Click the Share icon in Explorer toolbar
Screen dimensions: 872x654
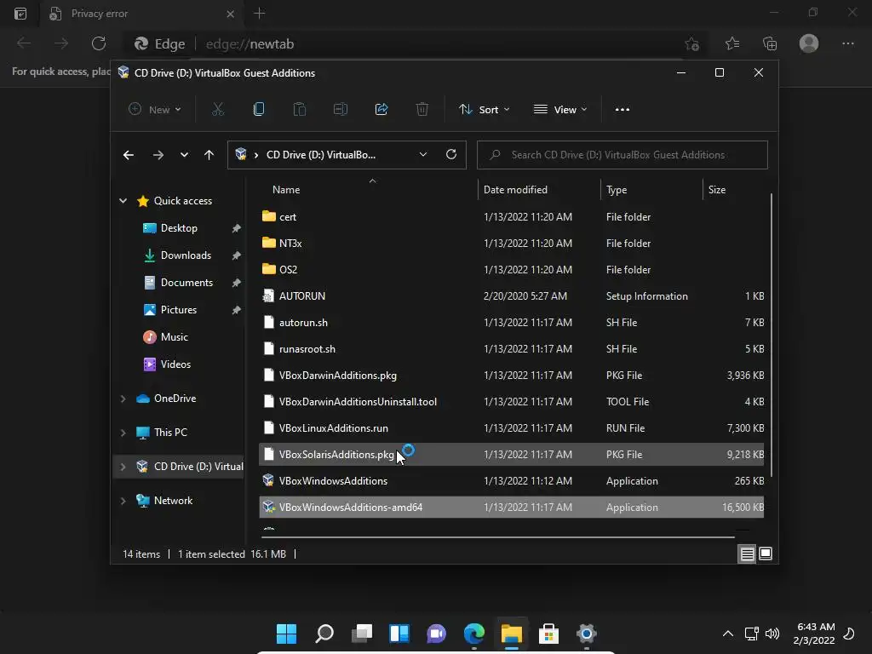point(381,110)
